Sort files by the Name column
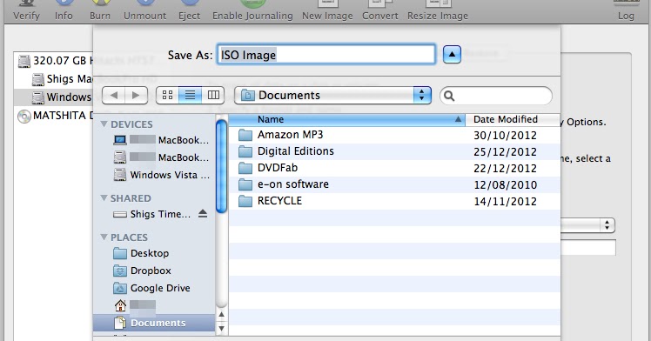The width and height of the screenshot is (651, 341). [346, 119]
